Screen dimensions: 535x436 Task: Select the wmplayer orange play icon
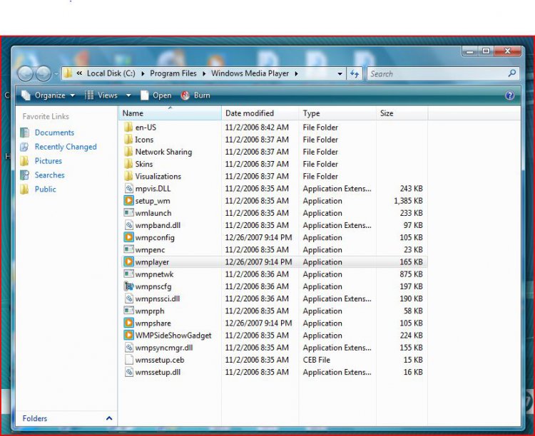128,261
